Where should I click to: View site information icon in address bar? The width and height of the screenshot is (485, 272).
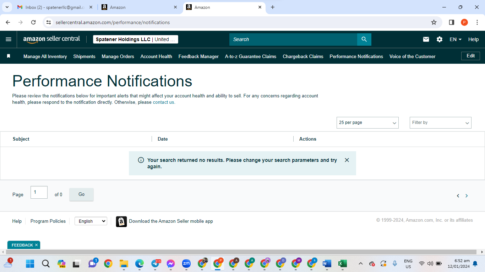(49, 22)
